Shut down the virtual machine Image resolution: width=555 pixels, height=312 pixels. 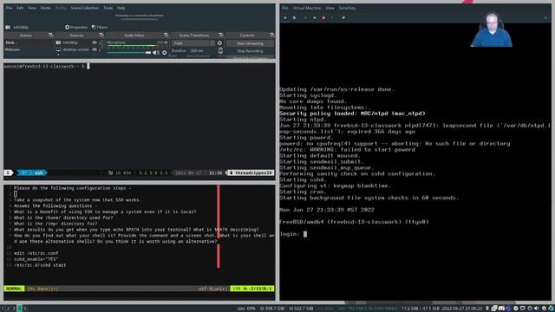(x=323, y=17)
